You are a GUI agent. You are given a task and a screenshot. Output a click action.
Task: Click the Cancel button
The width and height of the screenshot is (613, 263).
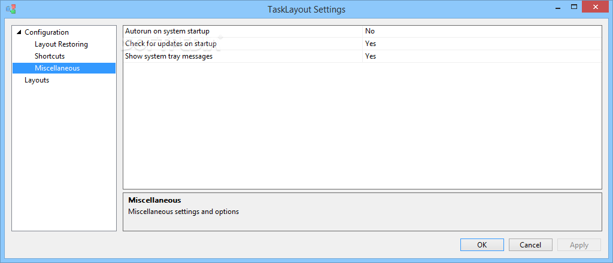(x=530, y=245)
